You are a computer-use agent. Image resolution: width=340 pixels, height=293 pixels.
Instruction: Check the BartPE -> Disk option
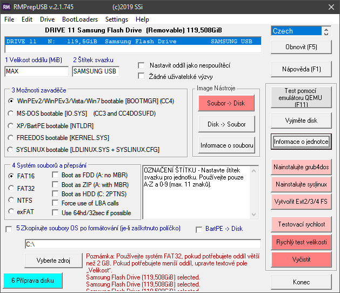point(199,229)
